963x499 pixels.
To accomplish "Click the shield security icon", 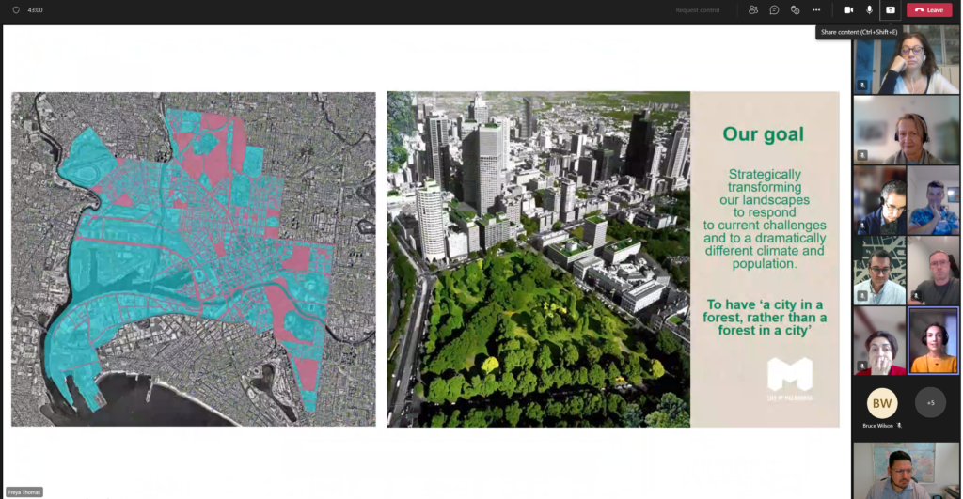I will point(16,10).
